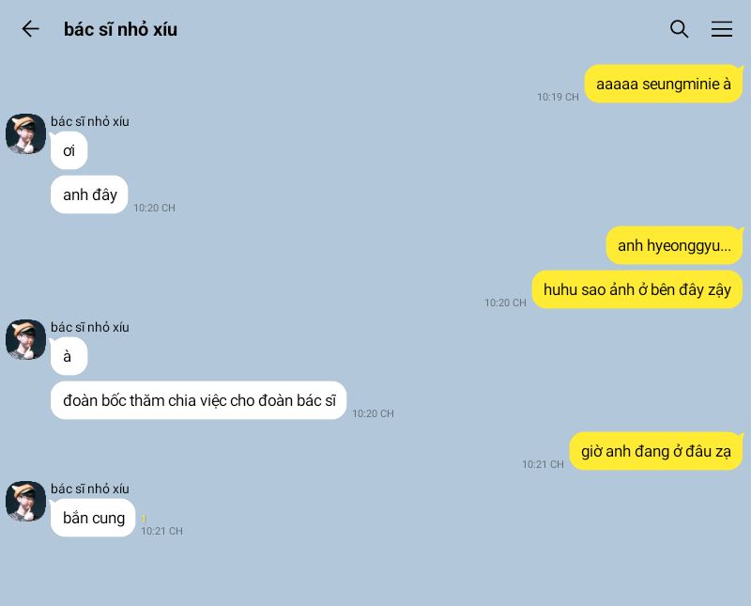Tap the 'giờ anh đang ở đâu zạ' bubble
This screenshot has height=606, width=751.
point(655,451)
